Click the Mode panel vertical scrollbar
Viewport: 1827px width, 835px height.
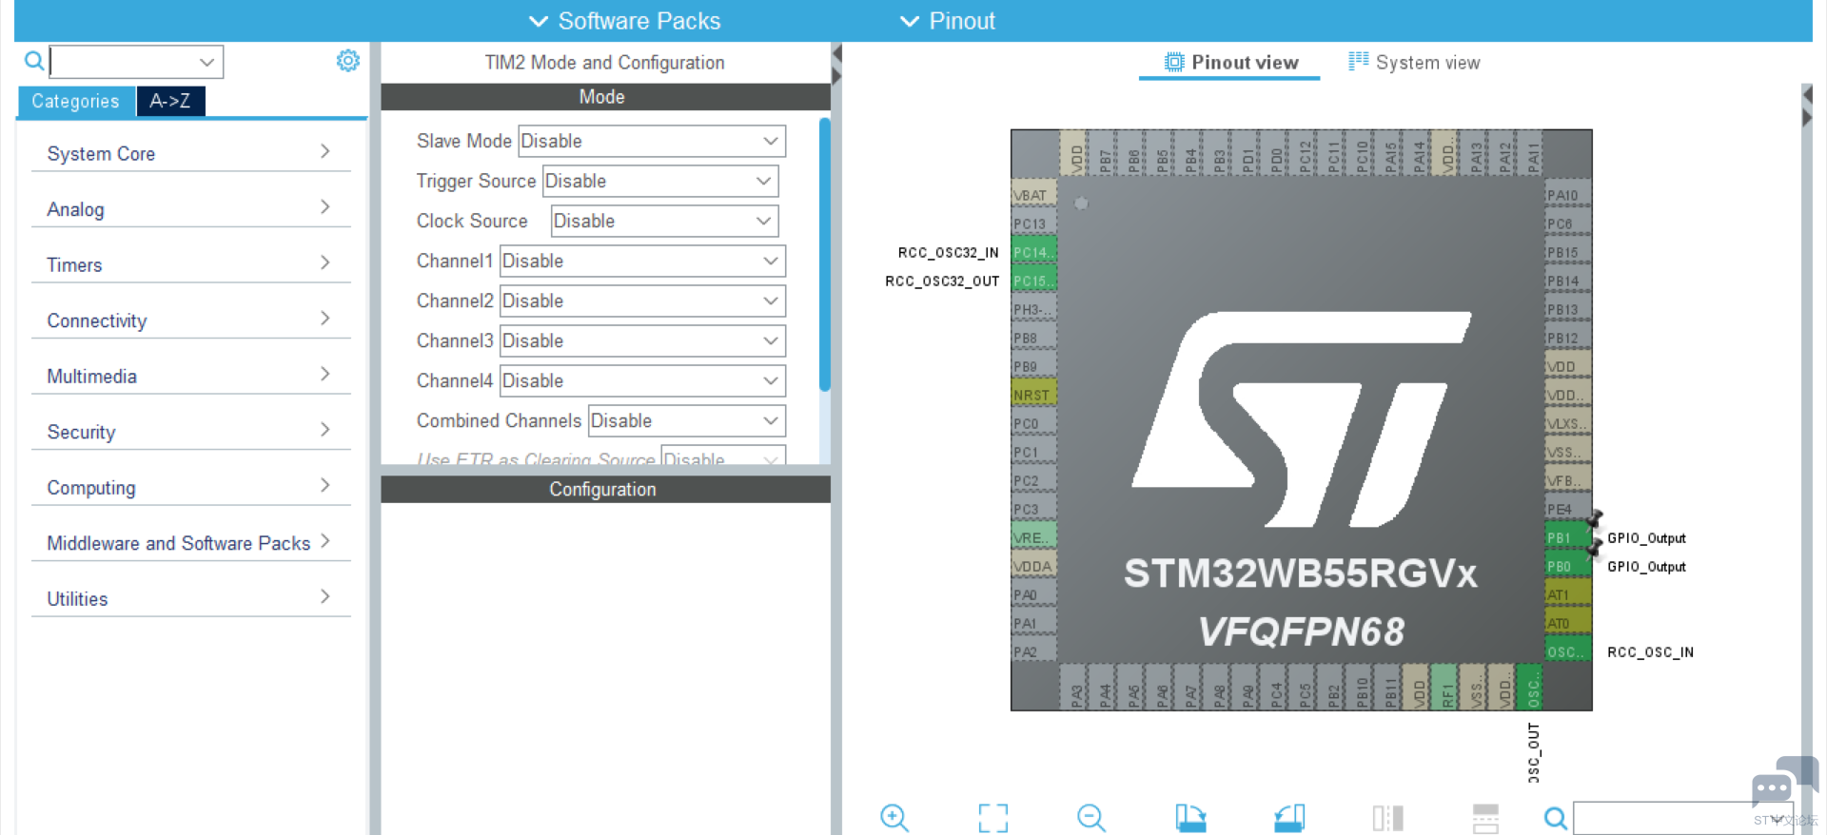coord(825,255)
